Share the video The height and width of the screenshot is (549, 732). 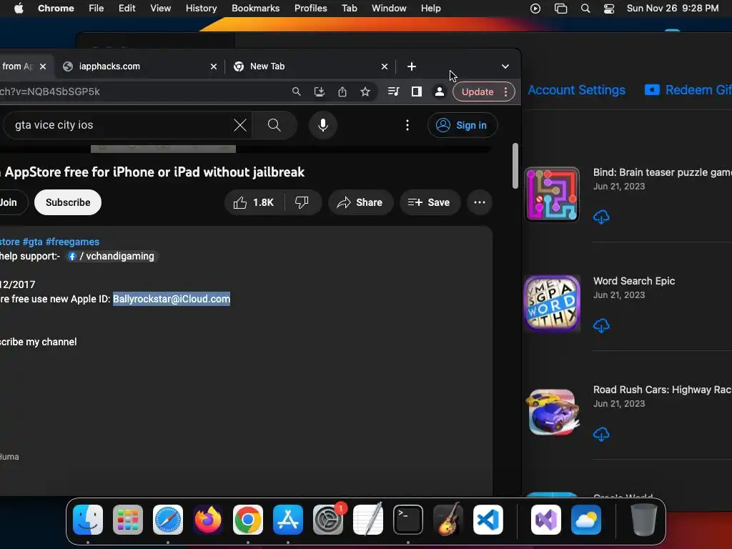[360, 202]
